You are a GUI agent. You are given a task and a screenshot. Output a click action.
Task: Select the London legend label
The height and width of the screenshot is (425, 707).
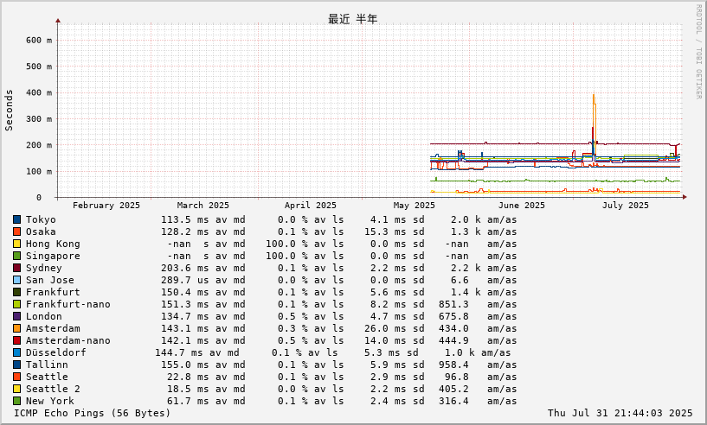point(44,316)
